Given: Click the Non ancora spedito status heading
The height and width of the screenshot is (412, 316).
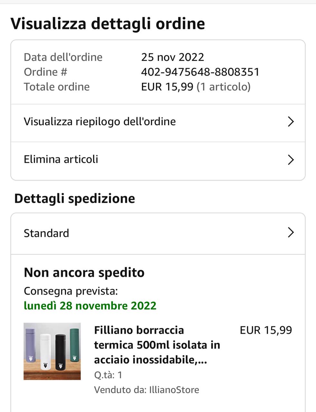Looking at the screenshot, I should [x=84, y=273].
